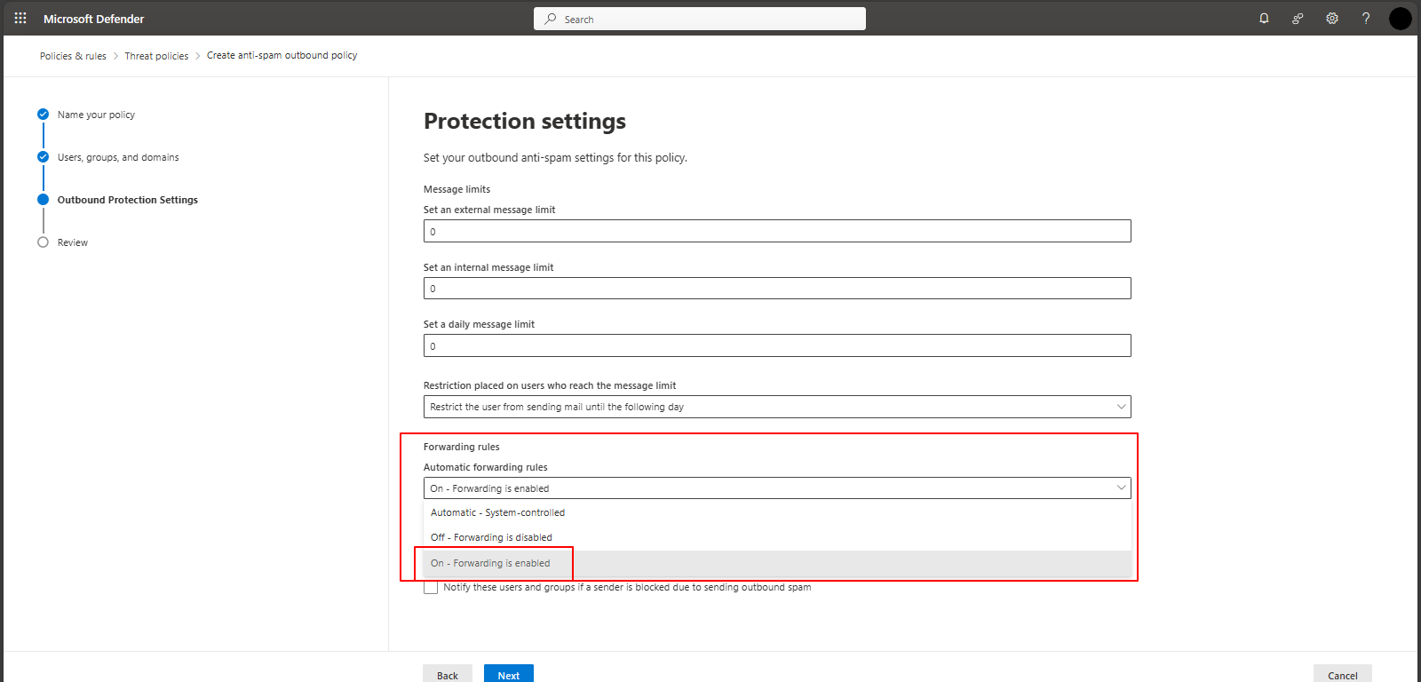Click the search magnifier icon
This screenshot has width=1421, height=682.
(x=551, y=19)
